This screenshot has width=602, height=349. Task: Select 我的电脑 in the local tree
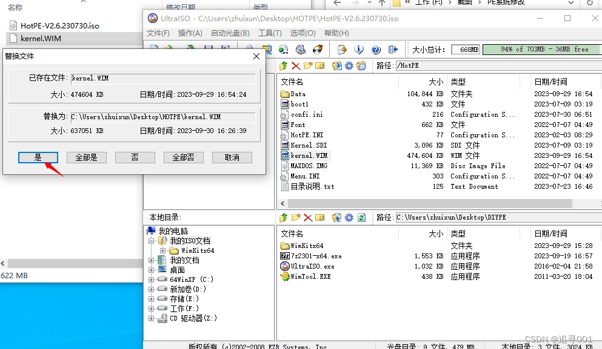click(x=173, y=231)
